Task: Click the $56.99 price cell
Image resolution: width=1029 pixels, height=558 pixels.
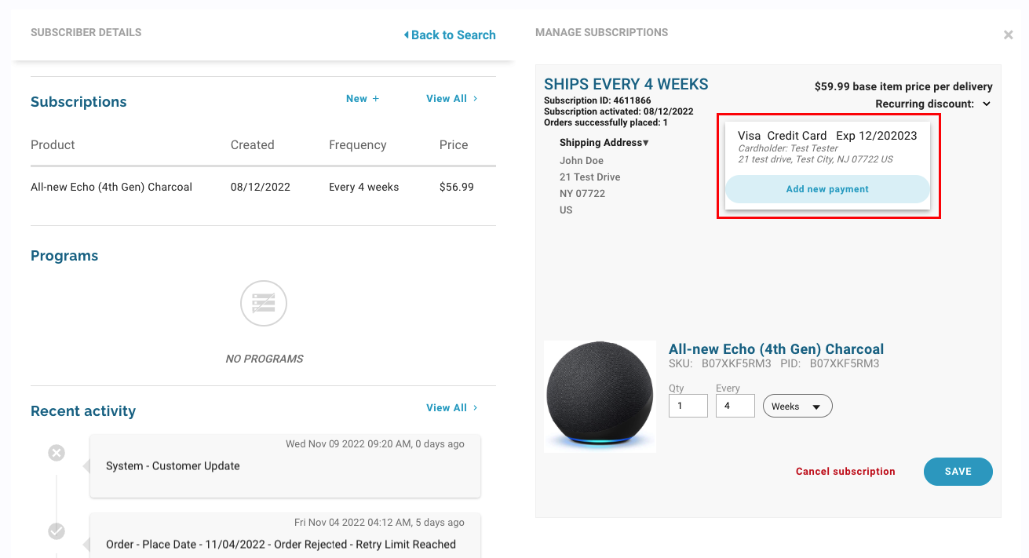Action: (x=457, y=187)
